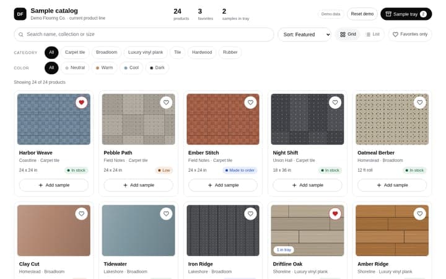Image resolution: width=446 pixels, height=279 pixels.
Task: Open Ember Stitch rust swatch image
Action: pos(223,119)
